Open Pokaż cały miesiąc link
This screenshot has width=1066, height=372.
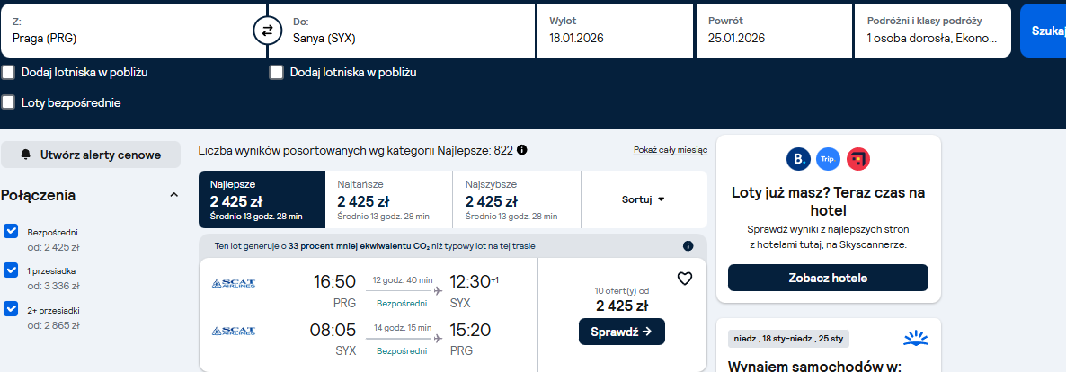(671, 150)
